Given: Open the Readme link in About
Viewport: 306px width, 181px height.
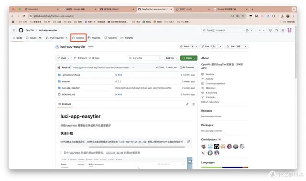Looking at the screenshot, I should [x=208, y=74].
